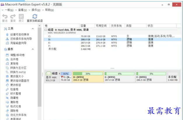Click 13.63 GB free space cell
The image size is (183, 120).
[x=101, y=36]
